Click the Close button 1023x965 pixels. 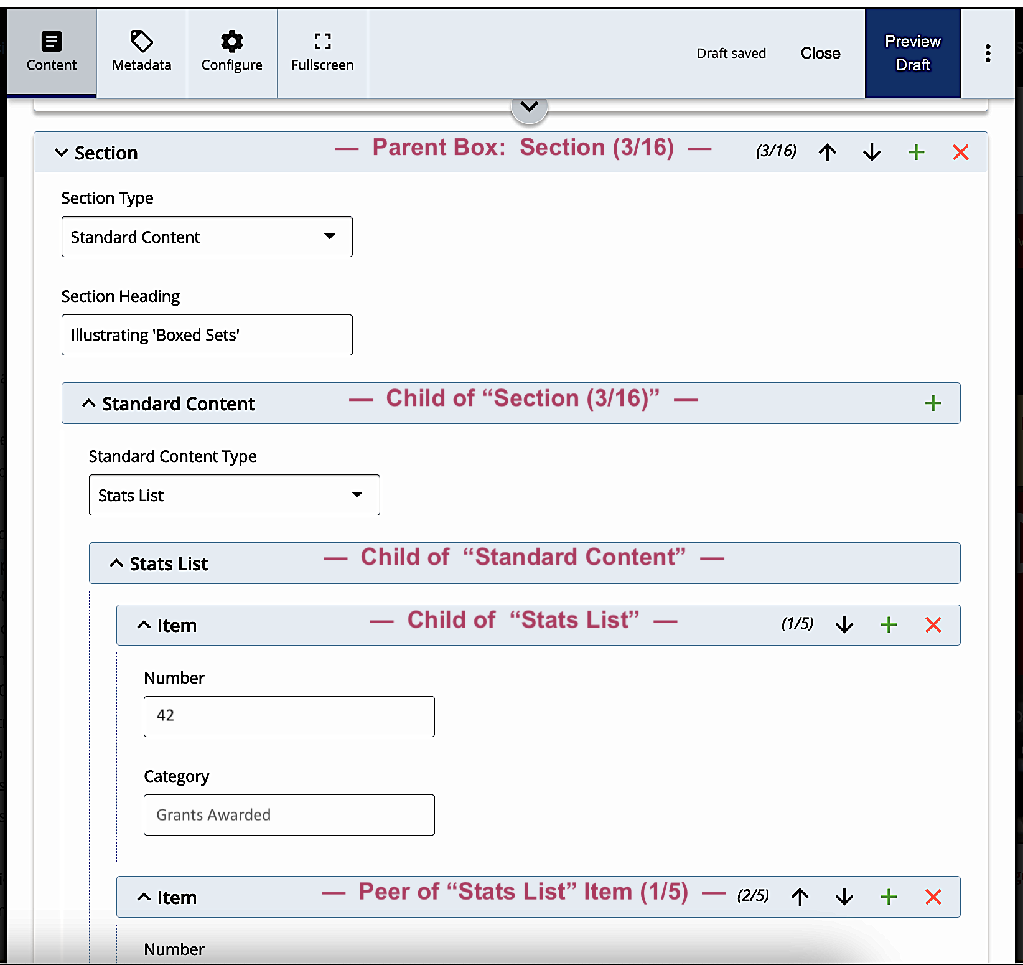click(x=820, y=54)
